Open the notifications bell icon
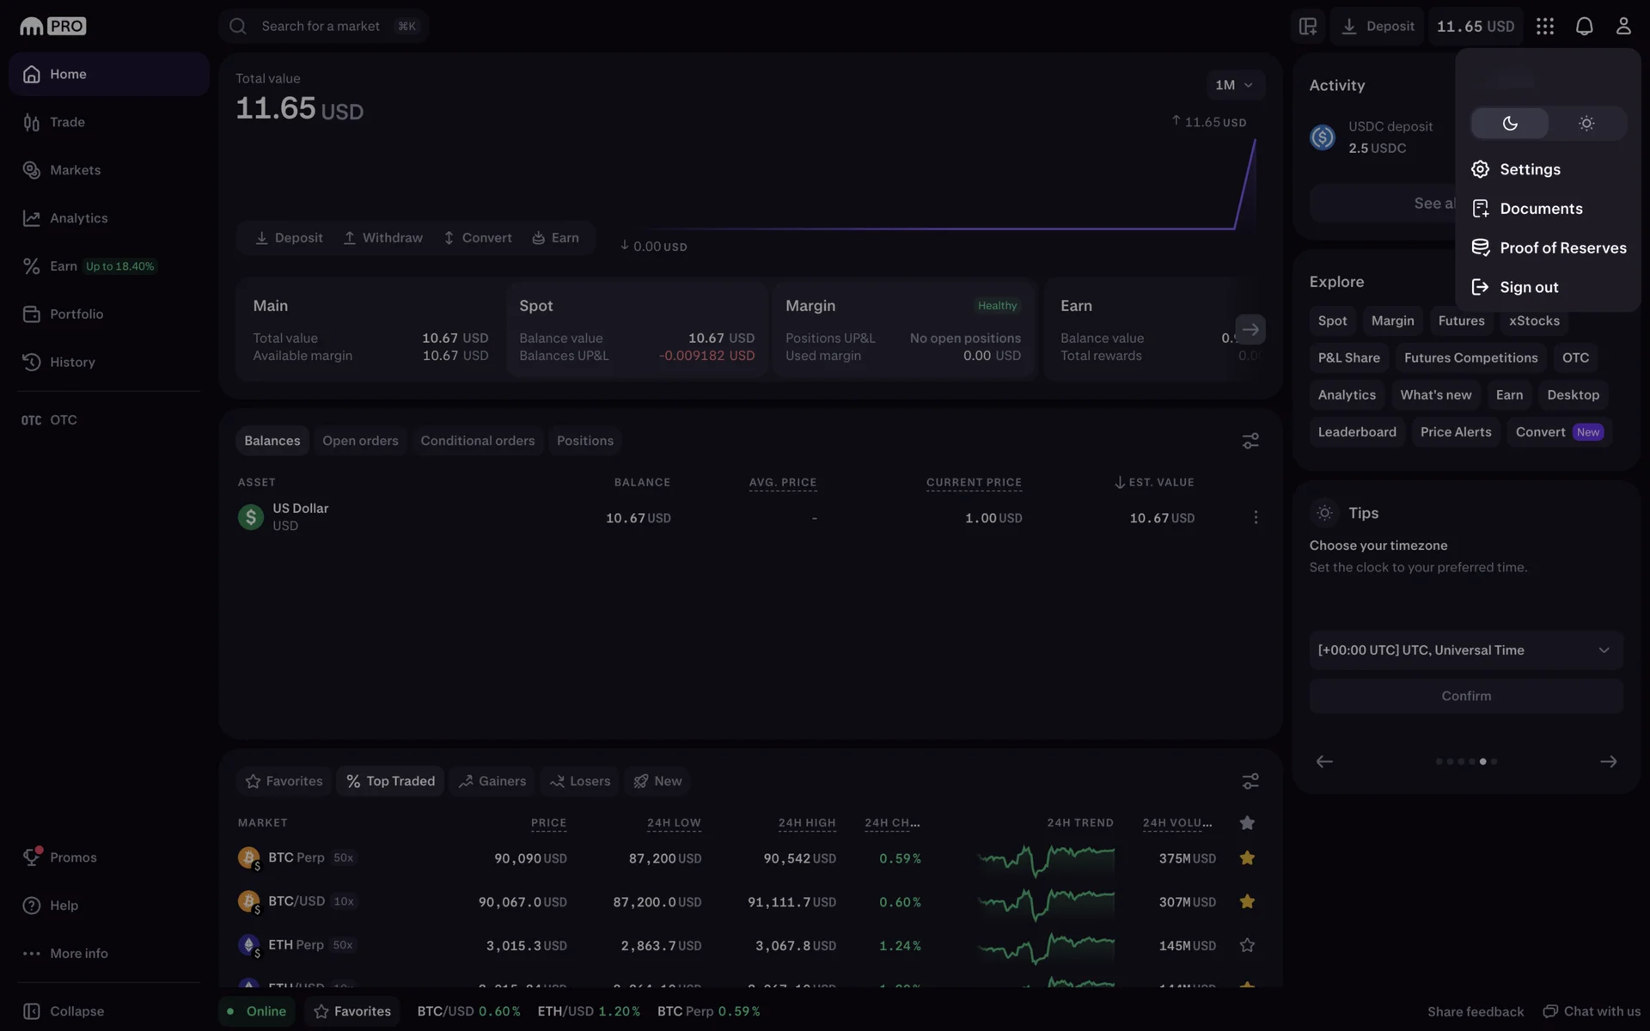 coord(1584,26)
